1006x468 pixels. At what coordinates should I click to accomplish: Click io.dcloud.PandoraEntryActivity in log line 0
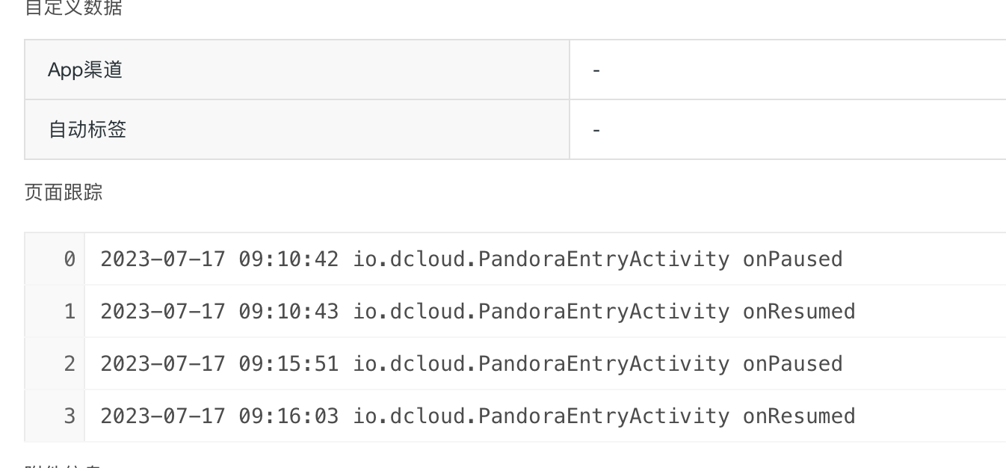(541, 259)
